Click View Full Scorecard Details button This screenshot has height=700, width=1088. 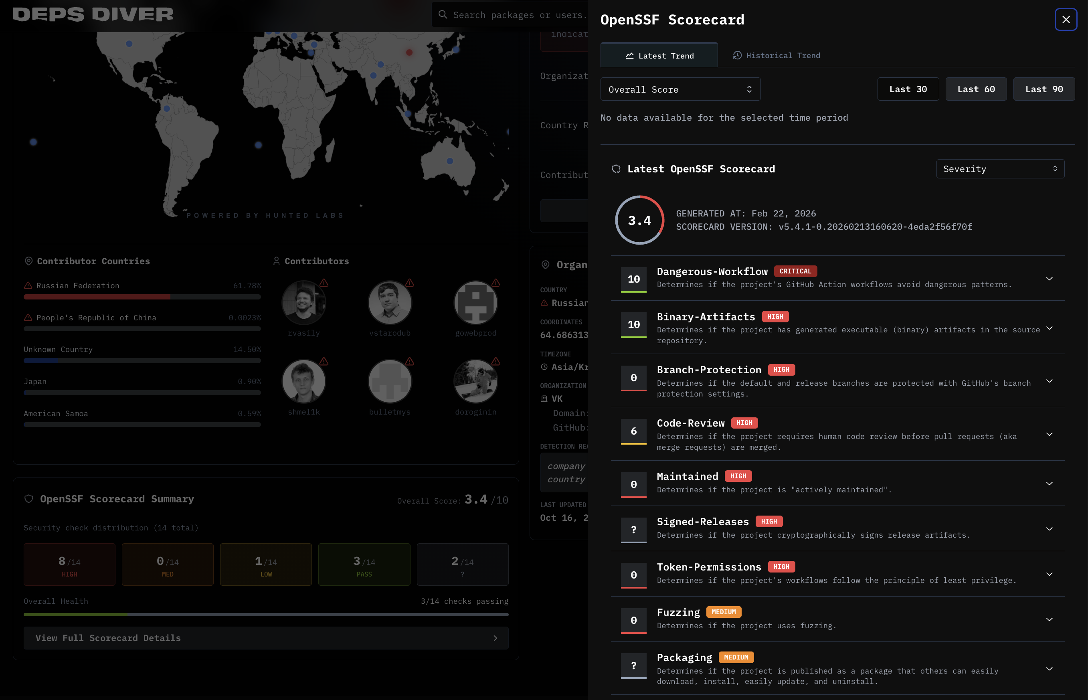point(266,638)
